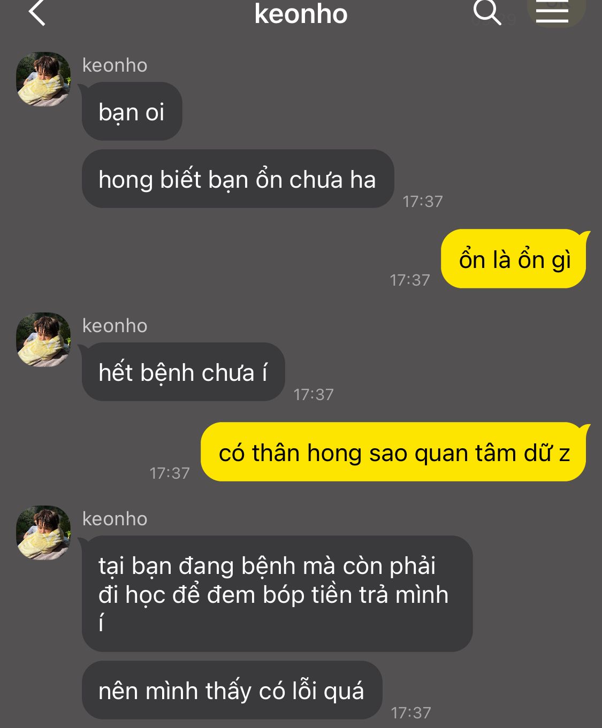Image resolution: width=602 pixels, height=728 pixels.
Task: Select the 'hết bệnh chưa í' message
Action: point(183,372)
